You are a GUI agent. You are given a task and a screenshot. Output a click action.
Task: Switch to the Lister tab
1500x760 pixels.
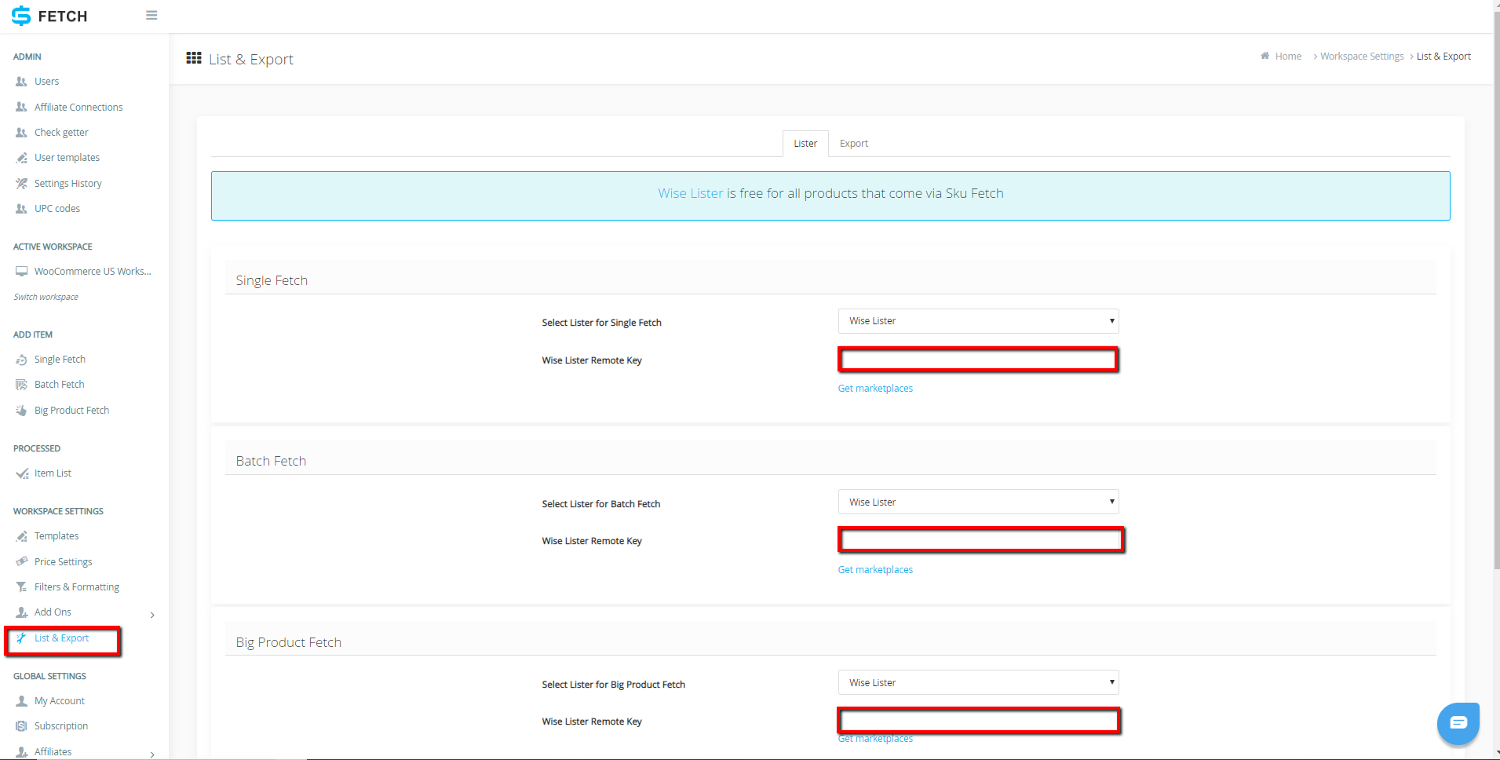805,144
